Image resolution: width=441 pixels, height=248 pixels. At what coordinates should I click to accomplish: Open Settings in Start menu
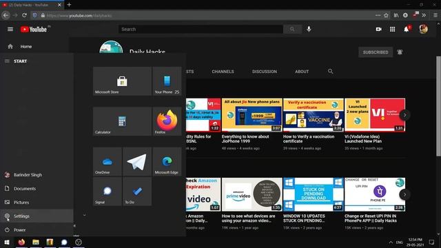point(37,216)
